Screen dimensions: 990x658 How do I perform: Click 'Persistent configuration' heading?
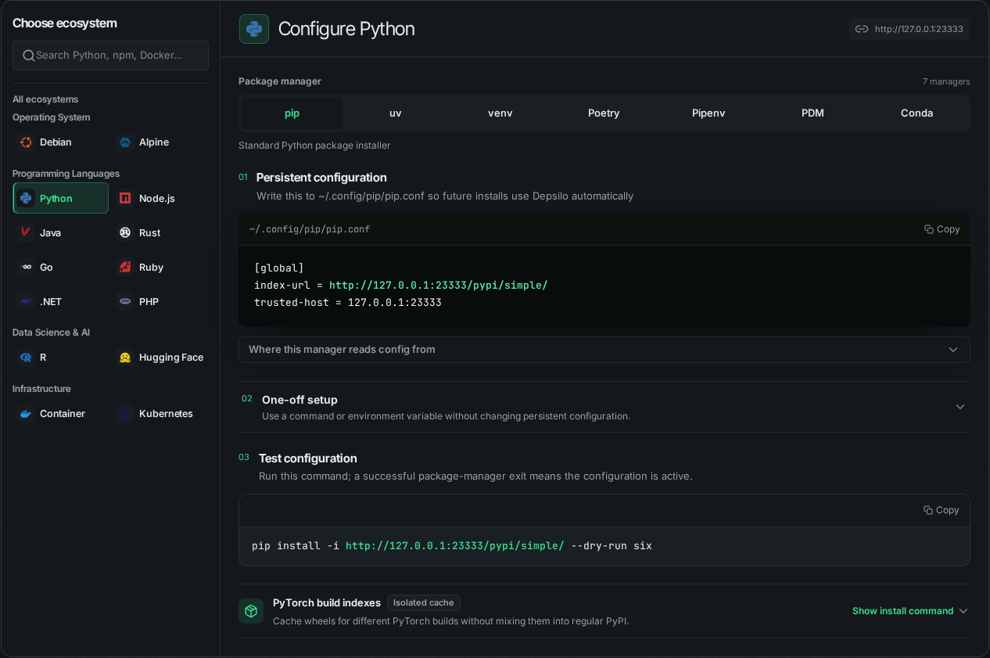pyautogui.click(x=321, y=178)
